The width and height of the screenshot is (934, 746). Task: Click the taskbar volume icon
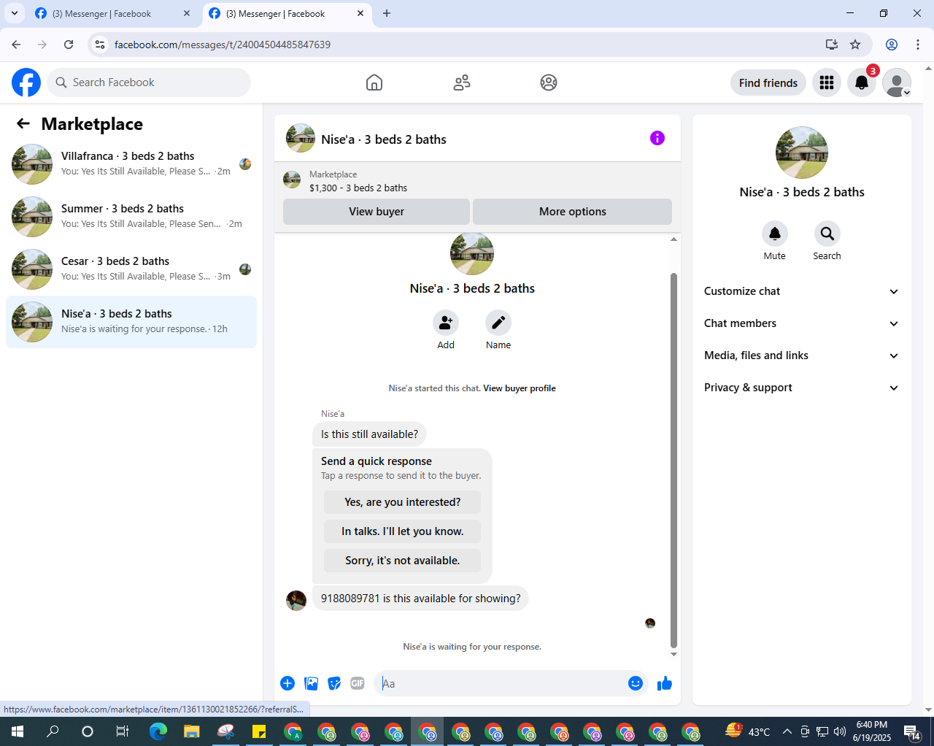840,731
